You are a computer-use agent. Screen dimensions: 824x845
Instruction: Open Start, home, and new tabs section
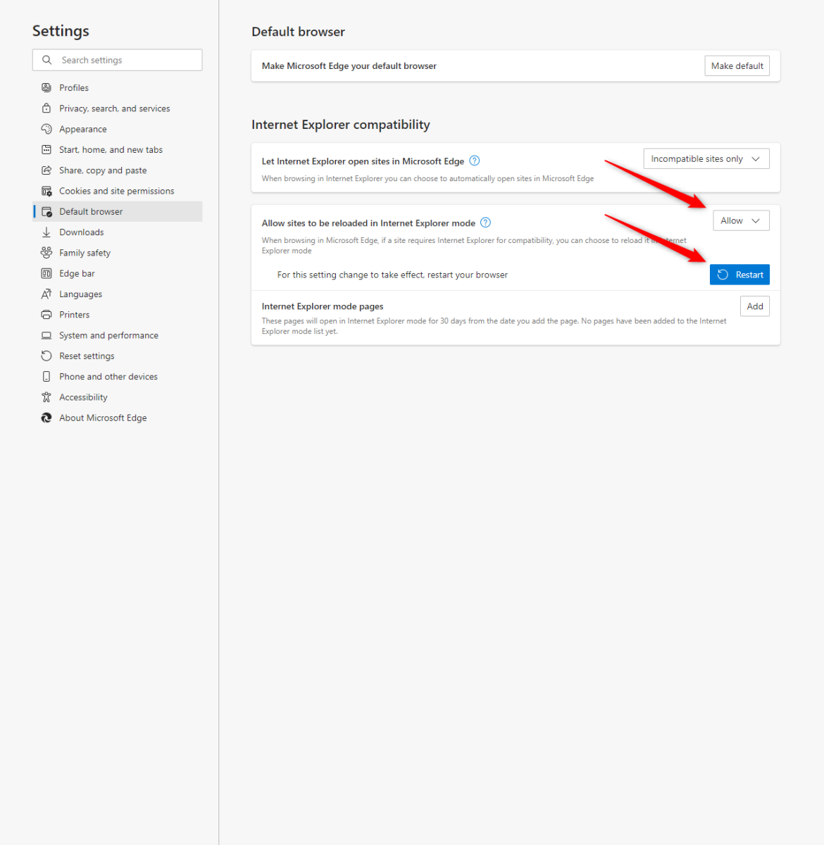tap(111, 150)
